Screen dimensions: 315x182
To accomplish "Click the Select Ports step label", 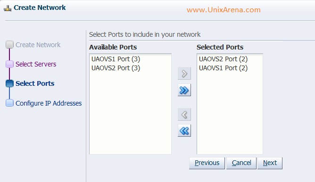I will 35,83.
